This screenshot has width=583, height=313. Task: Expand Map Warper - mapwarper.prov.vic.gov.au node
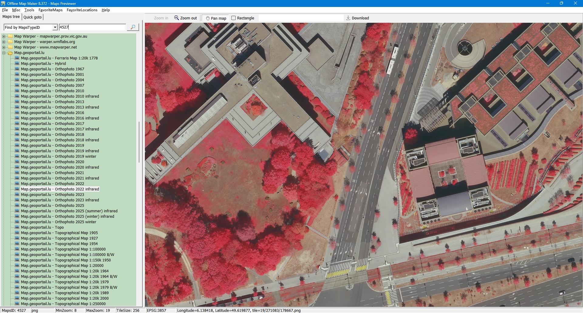4,36
